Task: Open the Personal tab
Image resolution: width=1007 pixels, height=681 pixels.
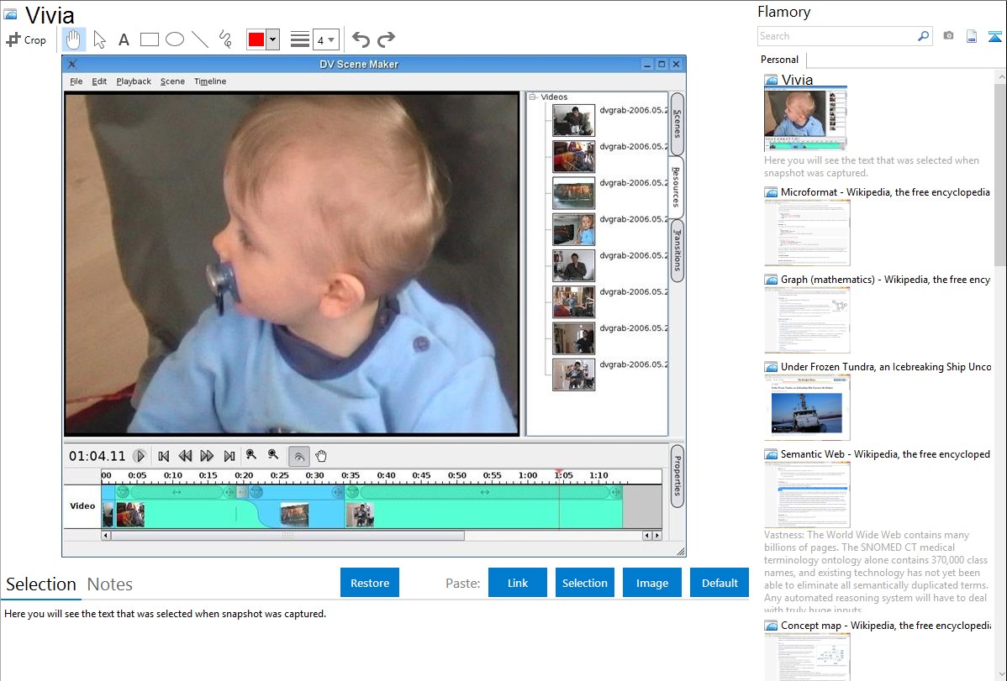Action: [779, 60]
